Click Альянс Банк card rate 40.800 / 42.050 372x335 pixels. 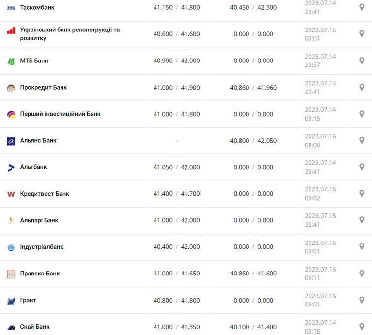tap(253, 141)
